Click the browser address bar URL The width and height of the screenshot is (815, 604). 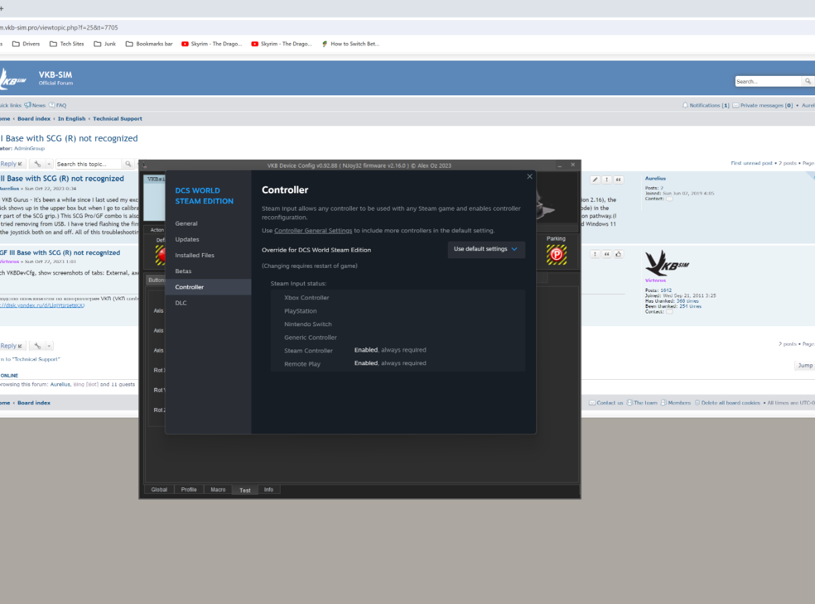[59, 28]
